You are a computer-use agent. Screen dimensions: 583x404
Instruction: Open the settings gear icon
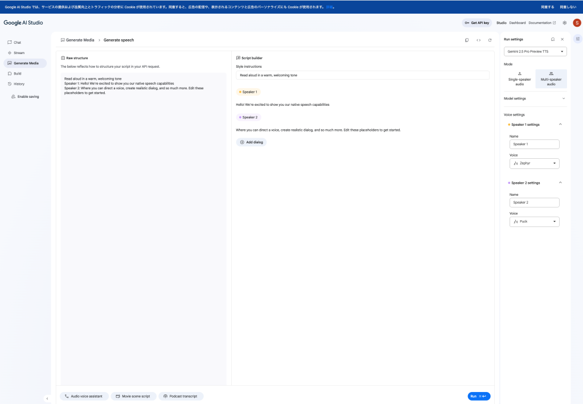coord(564,23)
